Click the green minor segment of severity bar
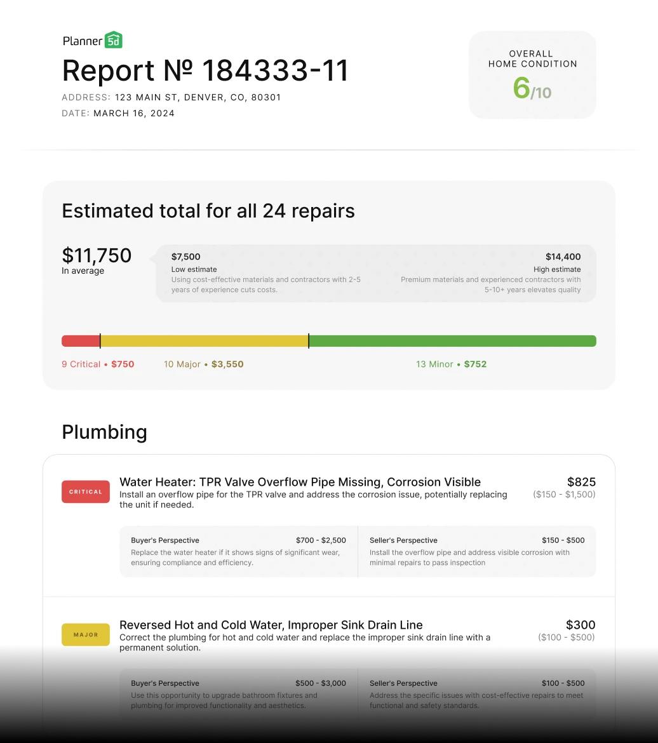 (453, 341)
